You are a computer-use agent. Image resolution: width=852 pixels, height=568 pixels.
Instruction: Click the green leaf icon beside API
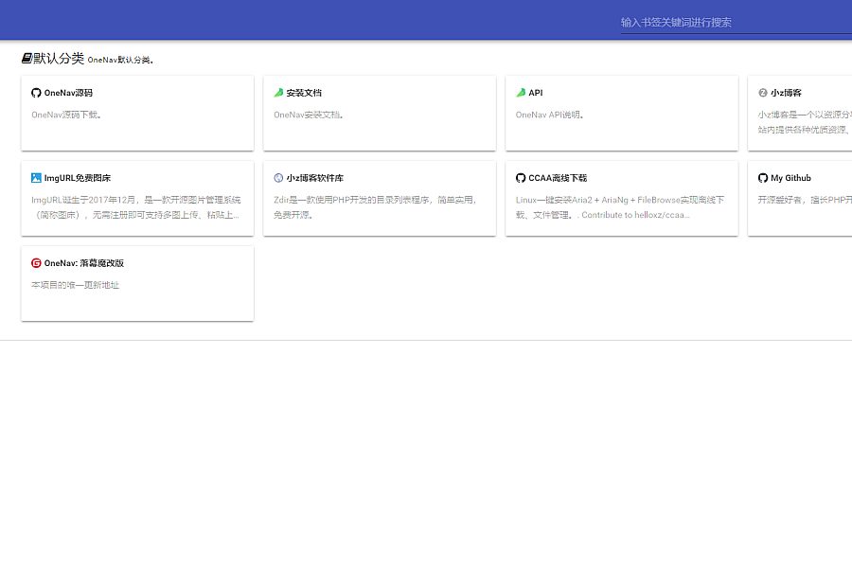coord(521,93)
